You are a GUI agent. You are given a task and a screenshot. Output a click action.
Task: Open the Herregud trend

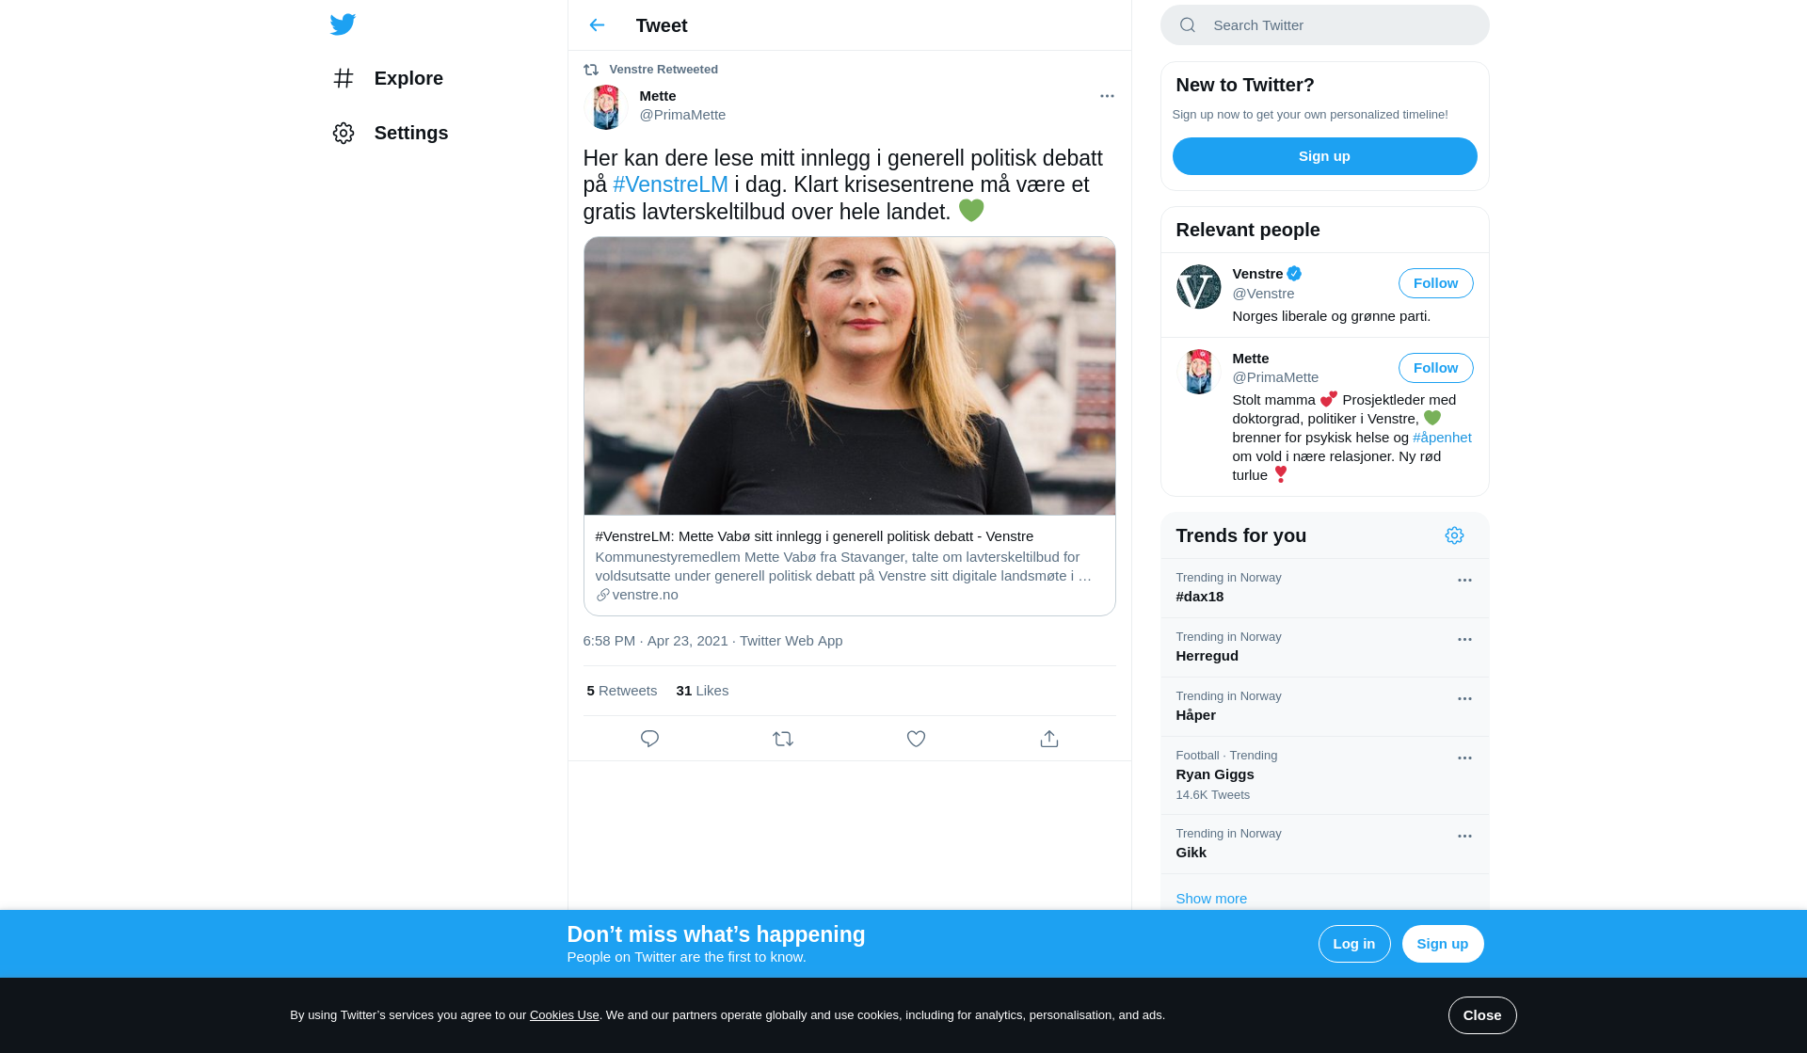point(1324,647)
